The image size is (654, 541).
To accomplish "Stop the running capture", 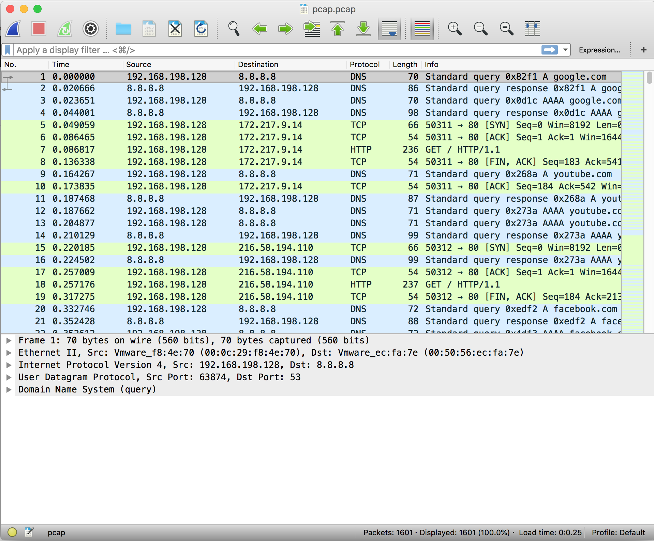I will (39, 29).
